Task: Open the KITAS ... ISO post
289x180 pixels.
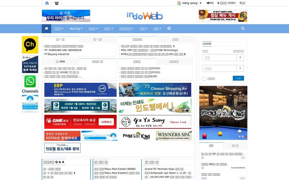Action: click(x=153, y=54)
